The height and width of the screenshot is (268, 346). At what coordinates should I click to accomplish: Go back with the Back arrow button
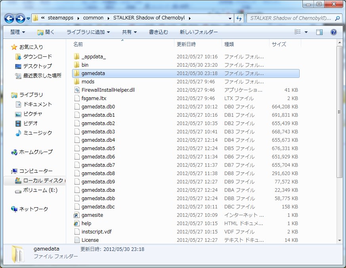(9, 19)
